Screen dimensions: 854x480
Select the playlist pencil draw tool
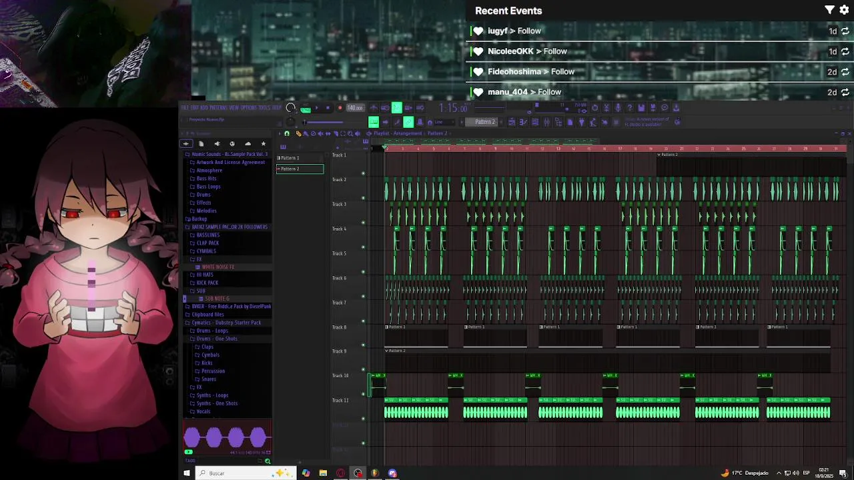coord(298,133)
